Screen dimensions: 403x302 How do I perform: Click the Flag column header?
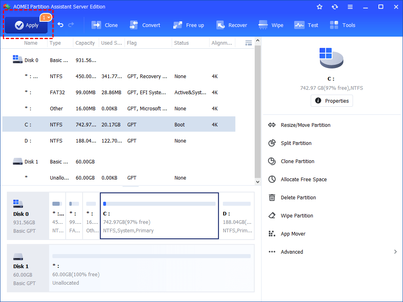pos(132,43)
